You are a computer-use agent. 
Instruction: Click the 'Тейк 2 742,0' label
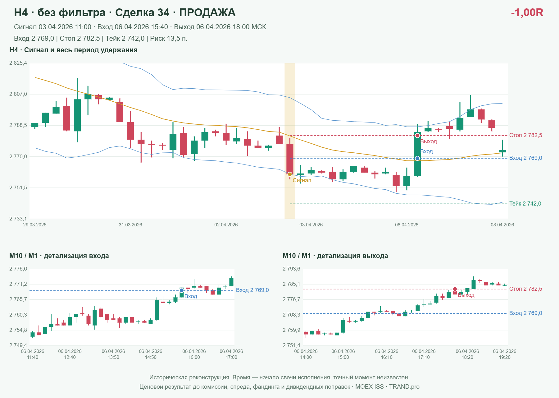click(525, 204)
